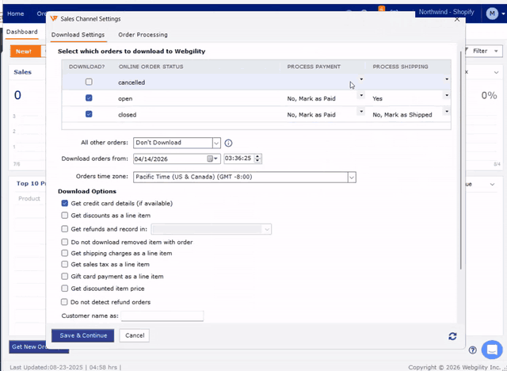Screen dimensions: 507x371
Task: Click the Customer name as input field
Action: coord(162,316)
